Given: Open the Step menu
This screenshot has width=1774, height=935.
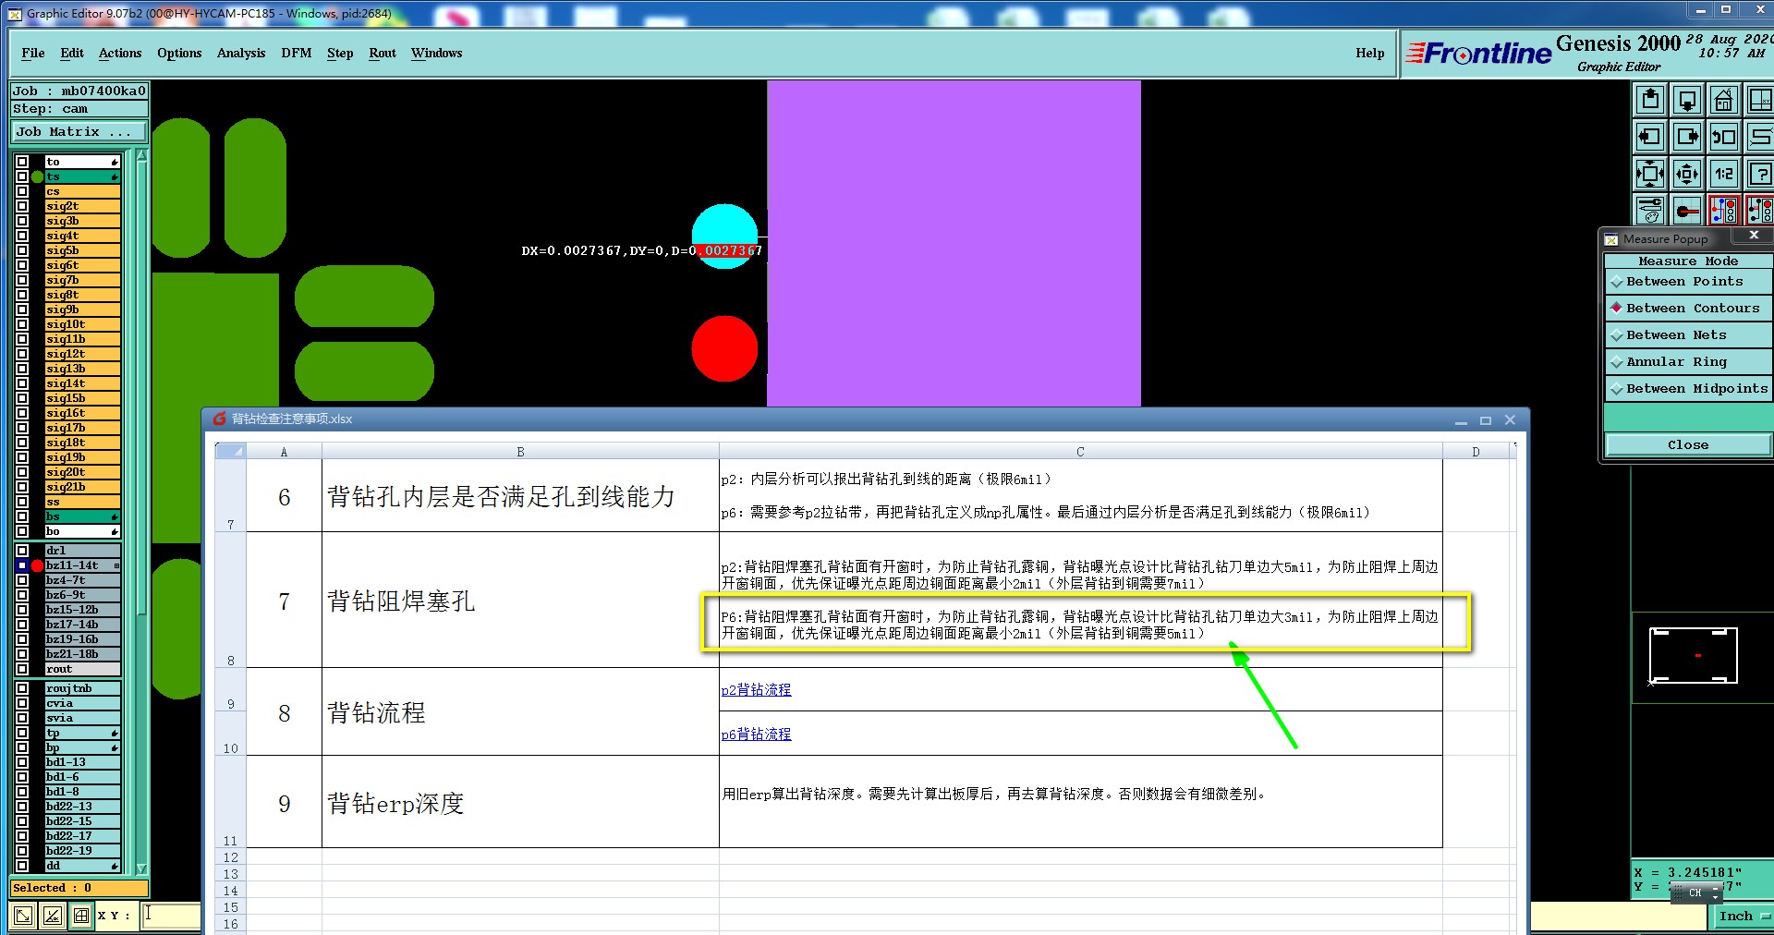Looking at the screenshot, I should point(340,54).
